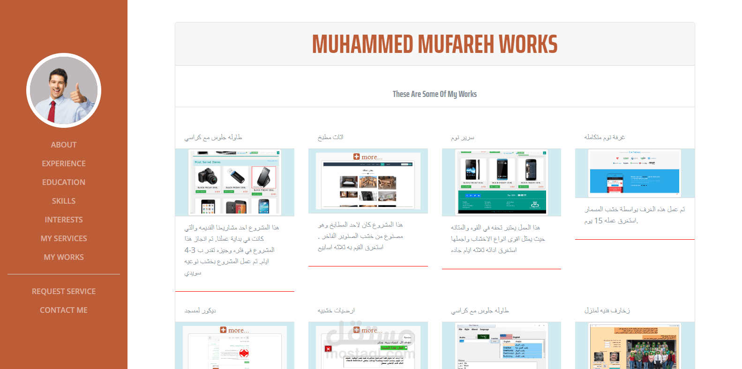Click the title 'اثاث مطبخ'

(x=330, y=137)
